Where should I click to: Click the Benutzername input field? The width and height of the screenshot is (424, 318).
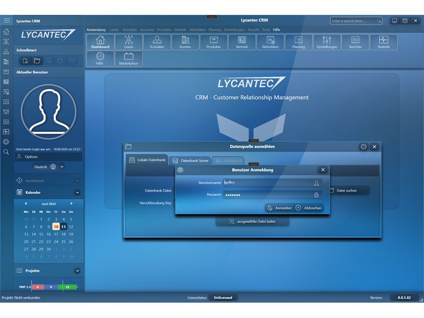click(272, 183)
